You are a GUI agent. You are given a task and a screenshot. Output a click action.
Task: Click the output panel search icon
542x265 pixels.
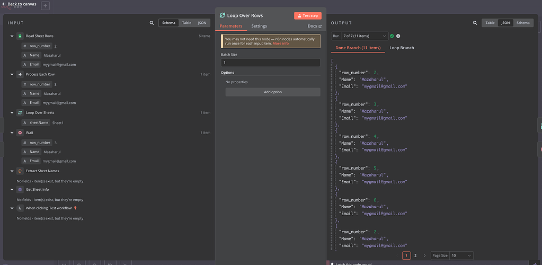click(x=475, y=23)
